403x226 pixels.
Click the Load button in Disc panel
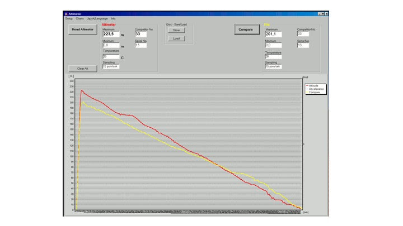click(176, 39)
